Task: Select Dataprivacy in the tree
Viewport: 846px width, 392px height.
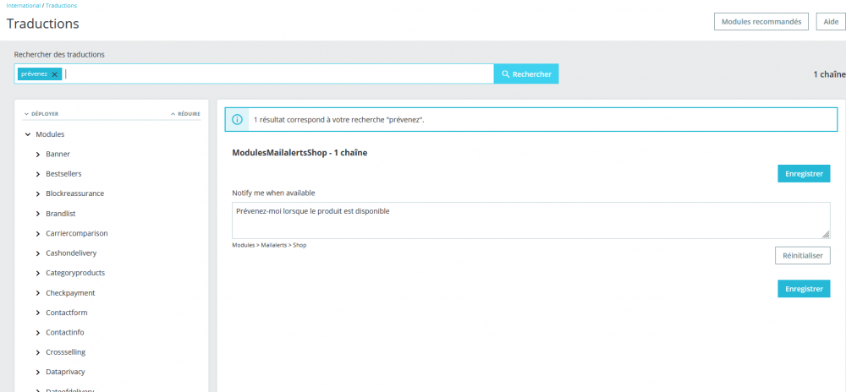Action: (x=65, y=372)
